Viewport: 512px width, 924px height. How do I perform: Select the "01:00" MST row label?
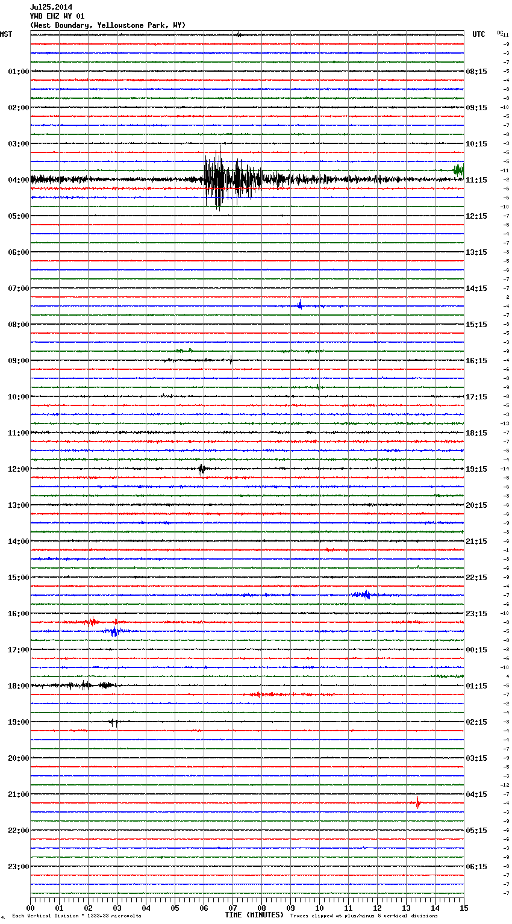coord(19,72)
